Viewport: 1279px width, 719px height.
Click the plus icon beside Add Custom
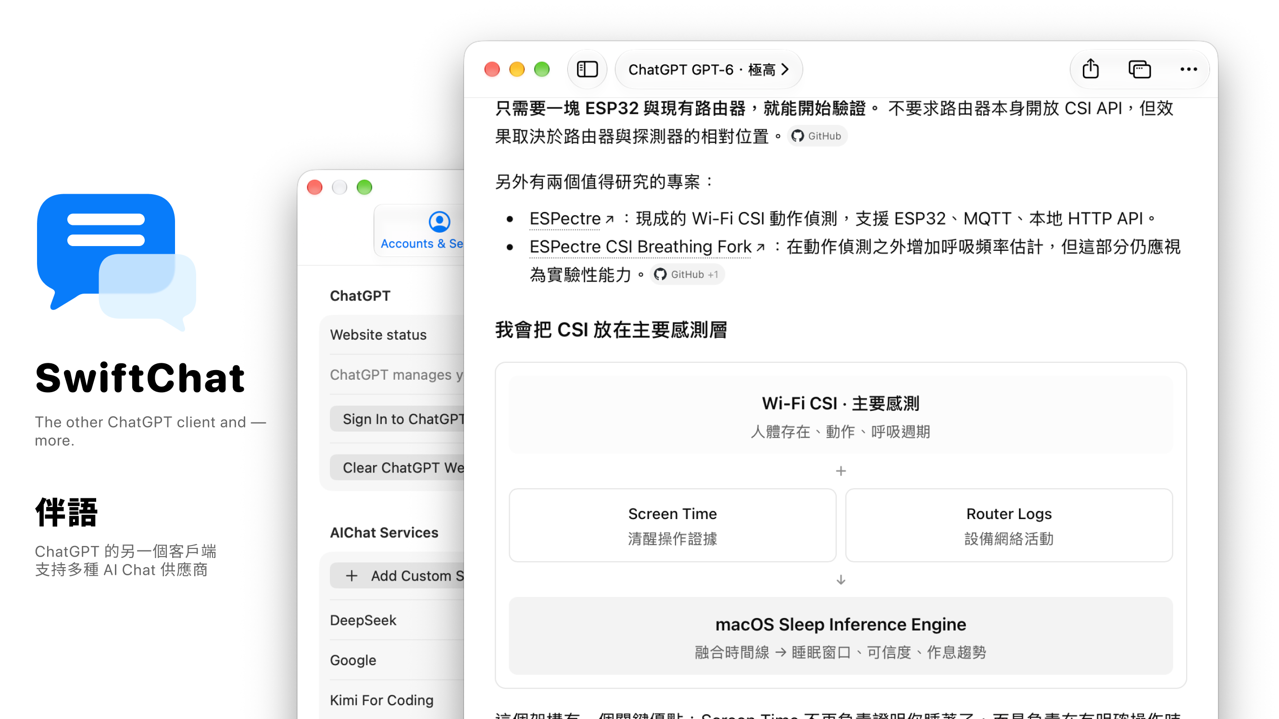click(351, 576)
